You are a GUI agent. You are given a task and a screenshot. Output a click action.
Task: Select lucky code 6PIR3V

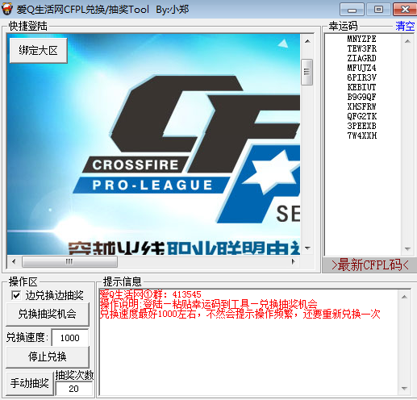(x=361, y=77)
